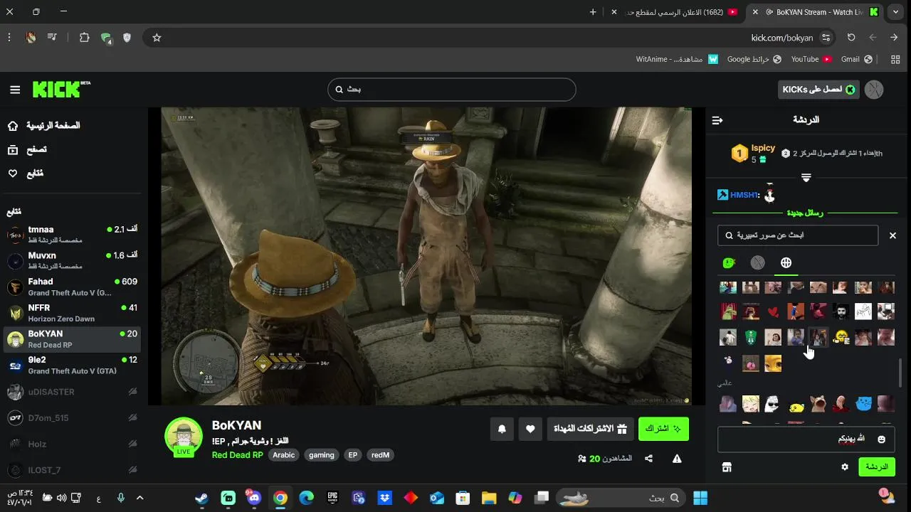This screenshot has height=512, width=911.
Task: Switch to the channel emotes tab
Action: (758, 263)
